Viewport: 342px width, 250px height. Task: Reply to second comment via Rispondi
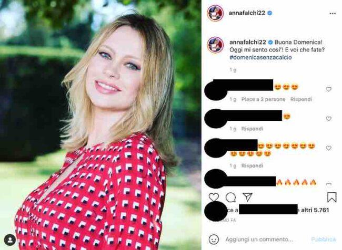click(x=252, y=129)
